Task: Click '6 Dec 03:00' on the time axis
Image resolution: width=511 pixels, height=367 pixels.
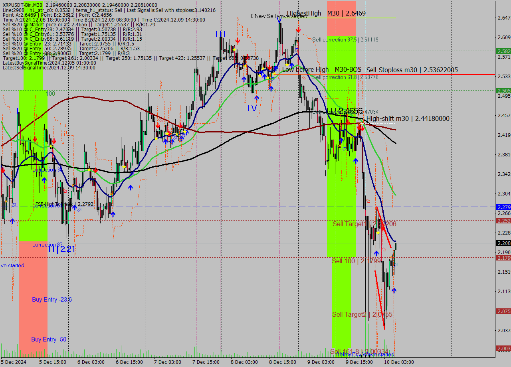Action: click(x=91, y=362)
